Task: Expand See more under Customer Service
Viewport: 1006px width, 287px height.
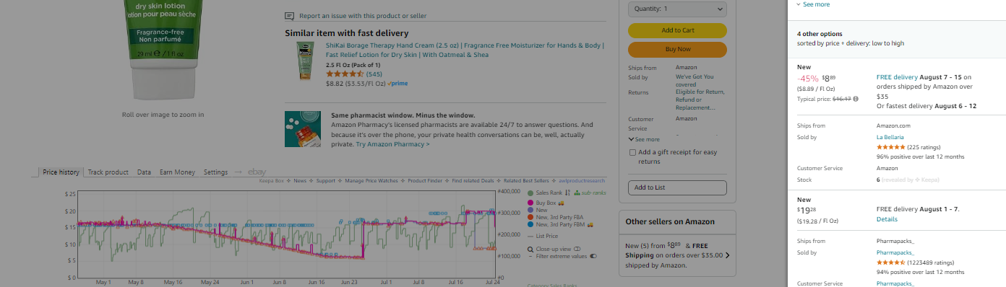Action: coord(644,139)
